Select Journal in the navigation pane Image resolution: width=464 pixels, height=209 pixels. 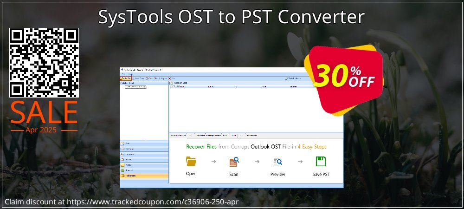(144, 170)
